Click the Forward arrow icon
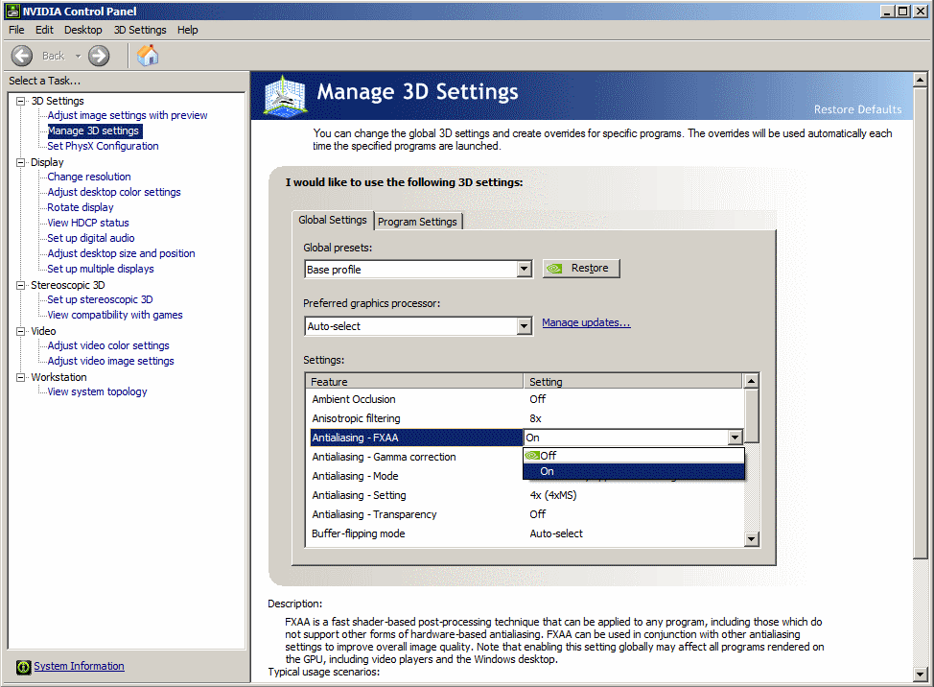Image resolution: width=934 pixels, height=687 pixels. coord(99,56)
